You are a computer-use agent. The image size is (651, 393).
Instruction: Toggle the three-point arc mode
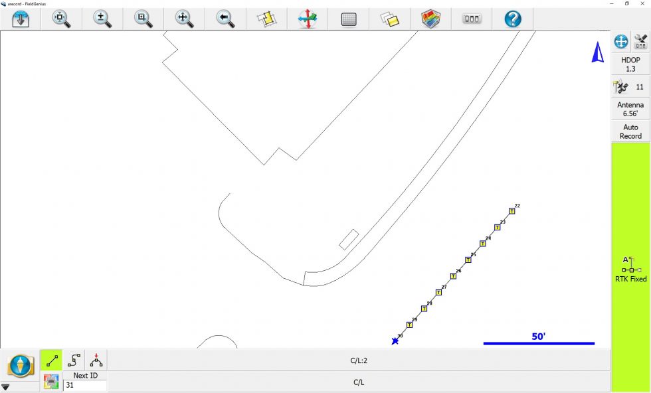[x=96, y=360]
